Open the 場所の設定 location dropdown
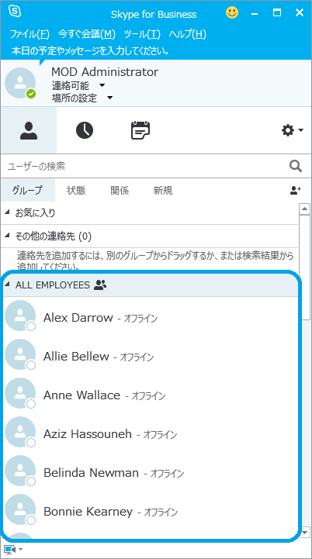This screenshot has height=559, width=312. coord(82,98)
